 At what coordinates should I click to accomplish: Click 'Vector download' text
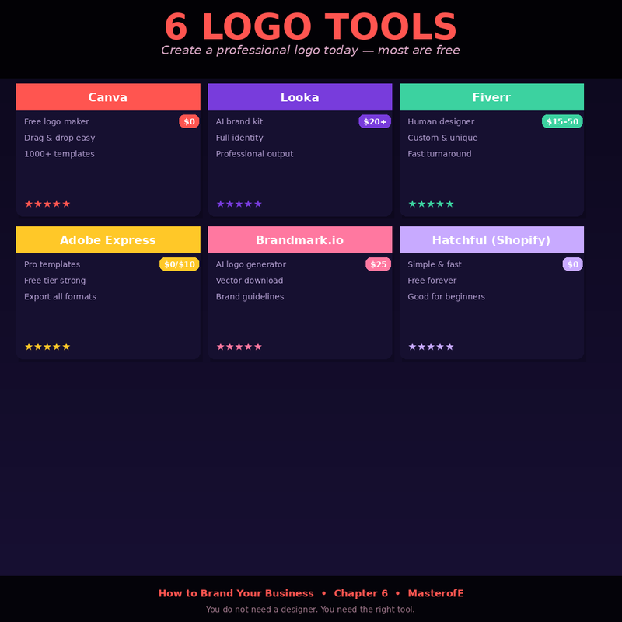[x=250, y=281]
